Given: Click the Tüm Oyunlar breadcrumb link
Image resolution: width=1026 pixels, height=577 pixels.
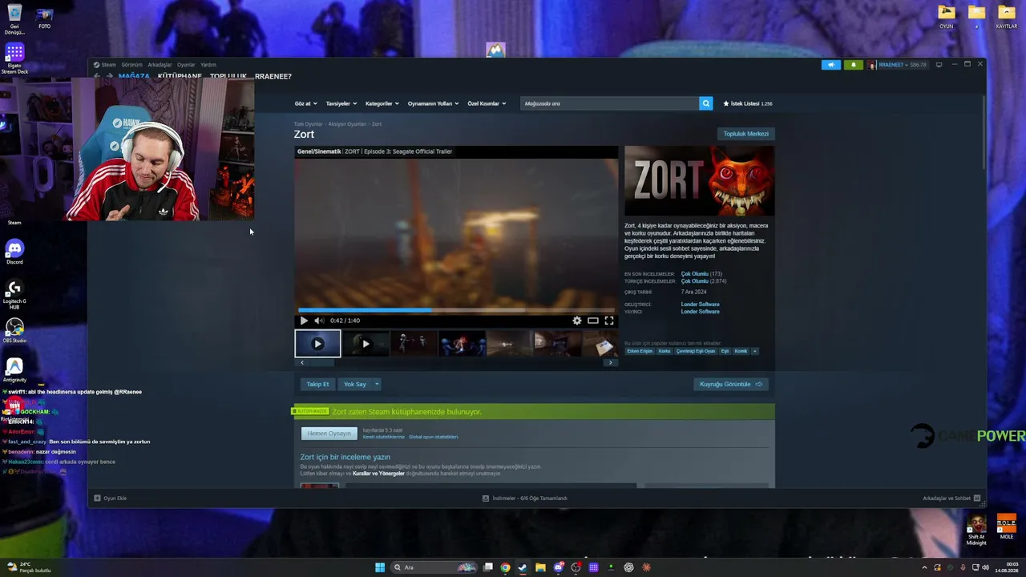Looking at the screenshot, I should (x=308, y=124).
